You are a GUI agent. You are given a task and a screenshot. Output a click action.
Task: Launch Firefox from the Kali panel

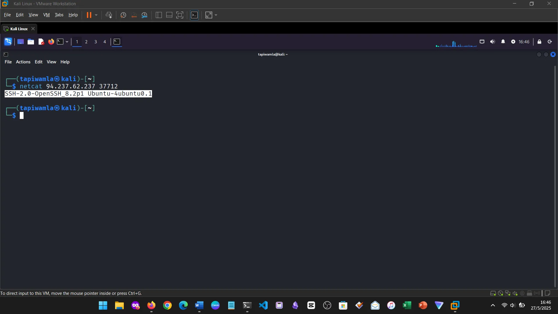click(51, 42)
